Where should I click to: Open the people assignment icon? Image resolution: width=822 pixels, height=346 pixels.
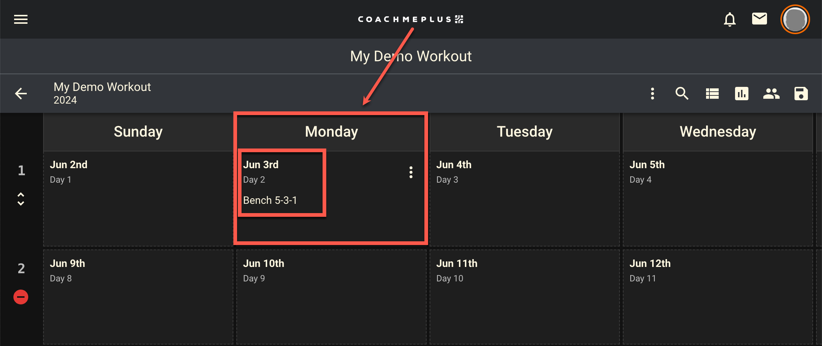pyautogui.click(x=771, y=94)
